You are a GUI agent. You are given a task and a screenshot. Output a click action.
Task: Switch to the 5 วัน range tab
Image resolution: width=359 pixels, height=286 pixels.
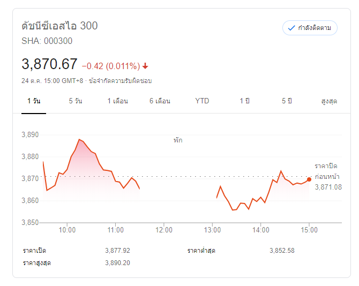pos(76,101)
